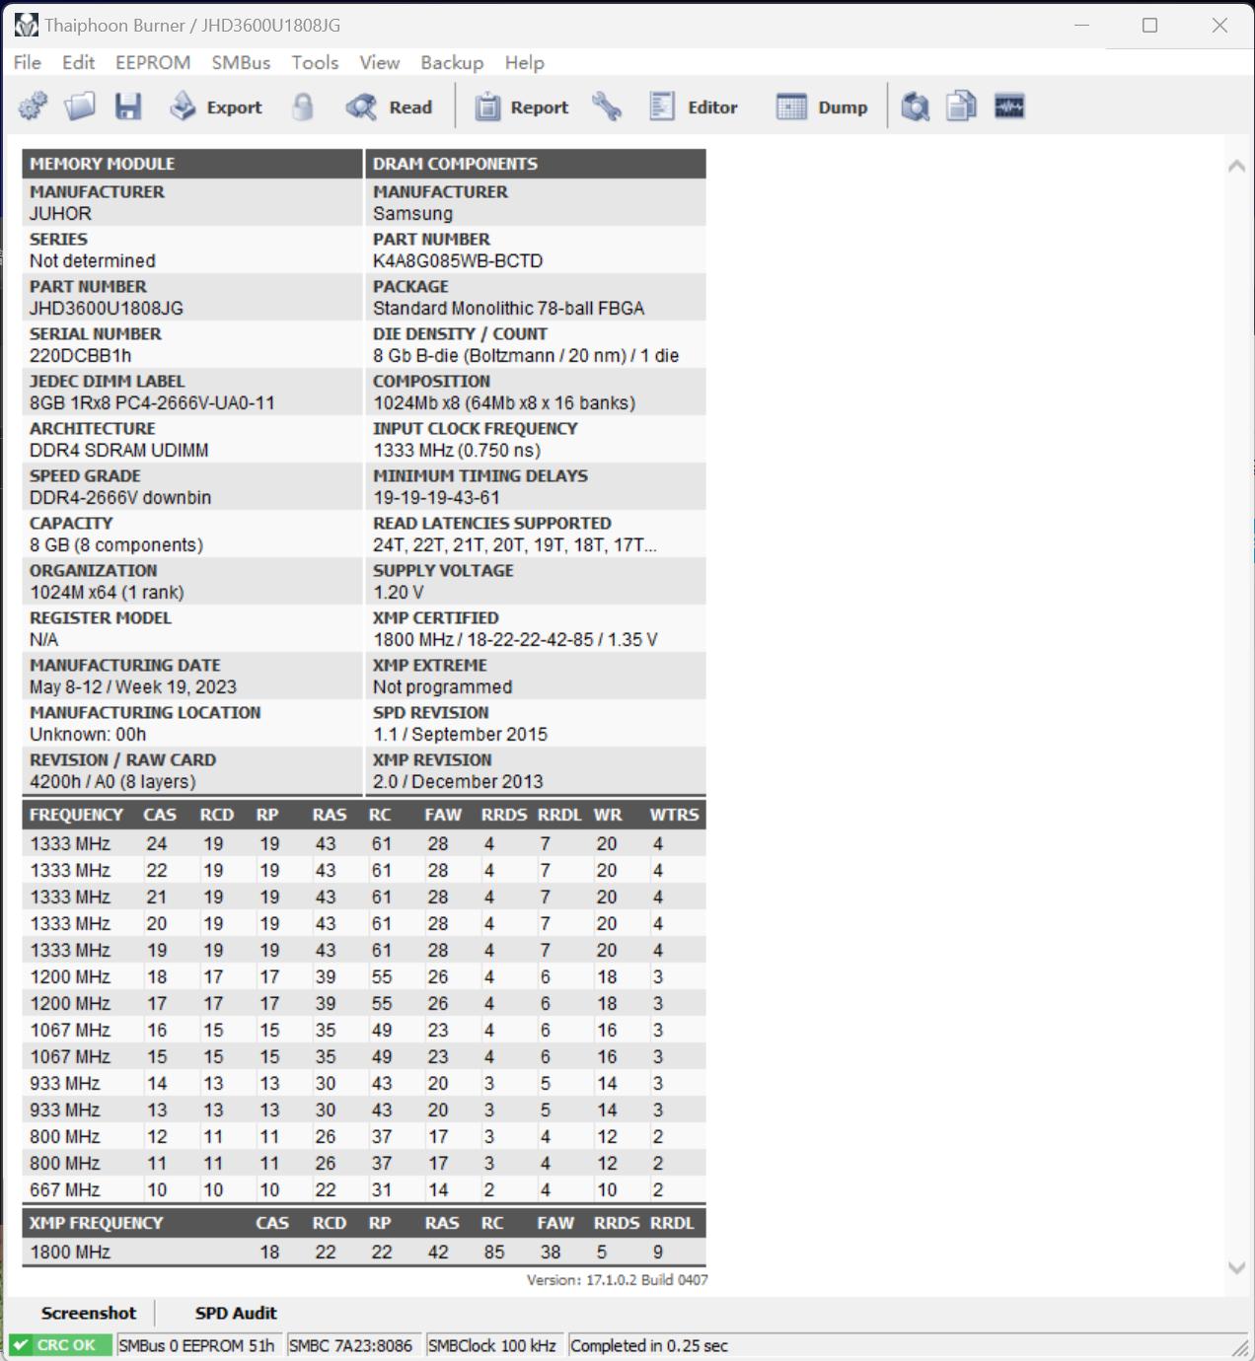1255x1361 pixels.
Task: Click the window resize grip in the status bar
Action: point(1240,1347)
